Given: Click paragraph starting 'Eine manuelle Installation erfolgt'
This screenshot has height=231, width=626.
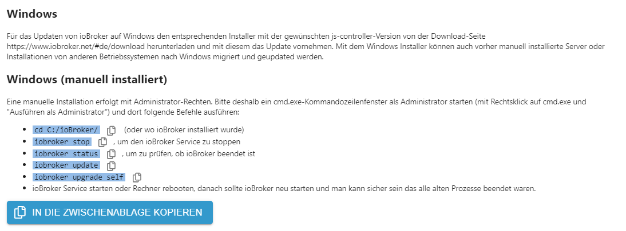Looking at the screenshot, I should [296, 107].
